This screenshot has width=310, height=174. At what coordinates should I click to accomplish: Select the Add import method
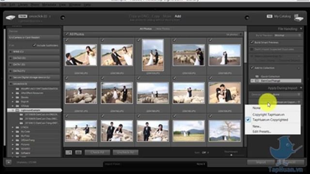point(178,16)
